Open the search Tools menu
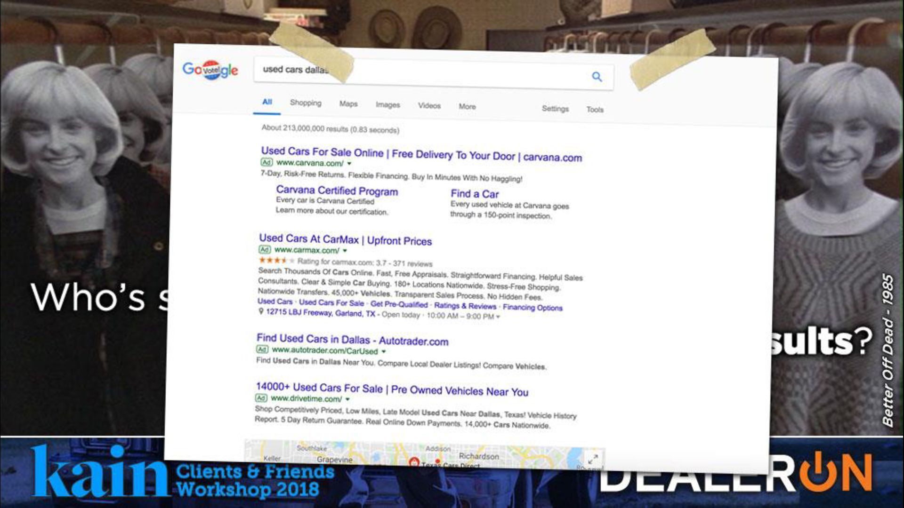The image size is (904, 508). click(x=595, y=110)
